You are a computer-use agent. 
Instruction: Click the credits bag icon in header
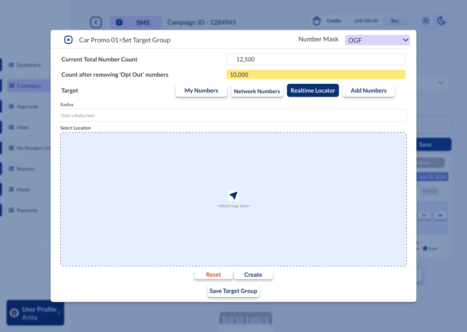[317, 21]
